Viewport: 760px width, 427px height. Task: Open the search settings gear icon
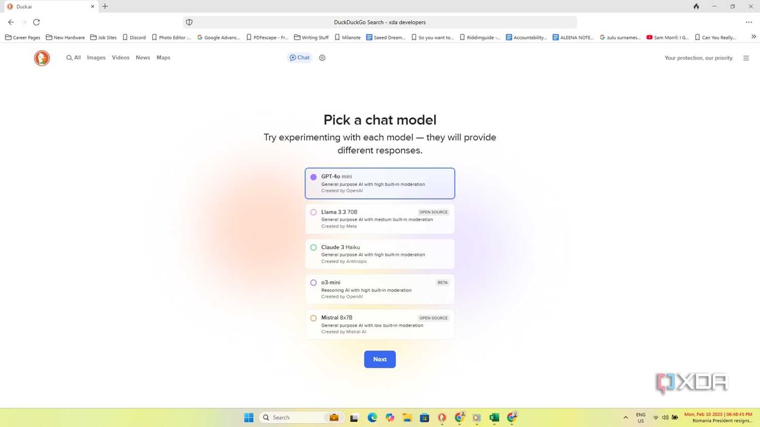[322, 58]
